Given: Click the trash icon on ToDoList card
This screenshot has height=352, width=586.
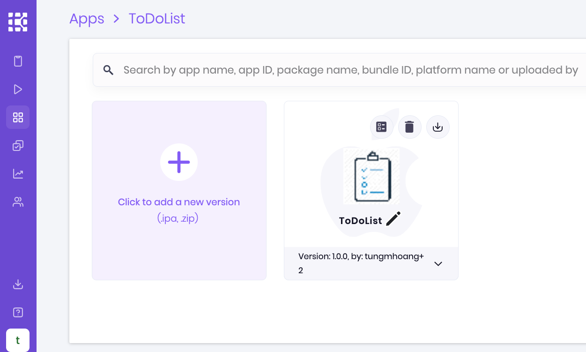Looking at the screenshot, I should (x=410, y=127).
